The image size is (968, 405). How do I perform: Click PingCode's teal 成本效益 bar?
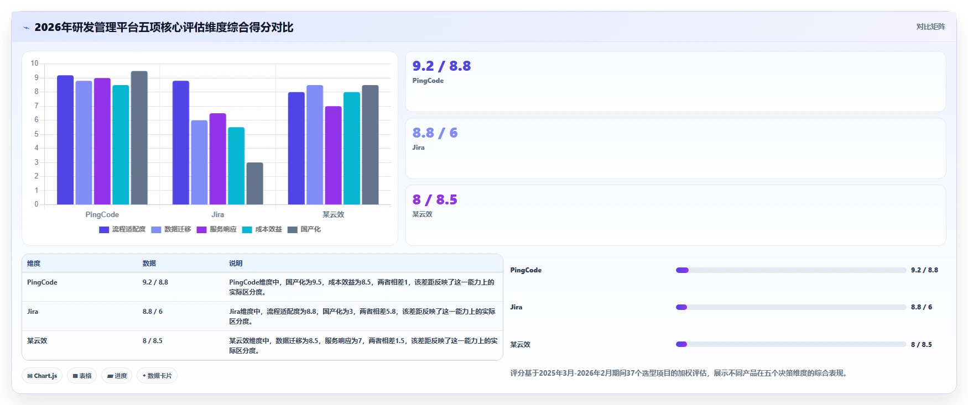(x=121, y=145)
